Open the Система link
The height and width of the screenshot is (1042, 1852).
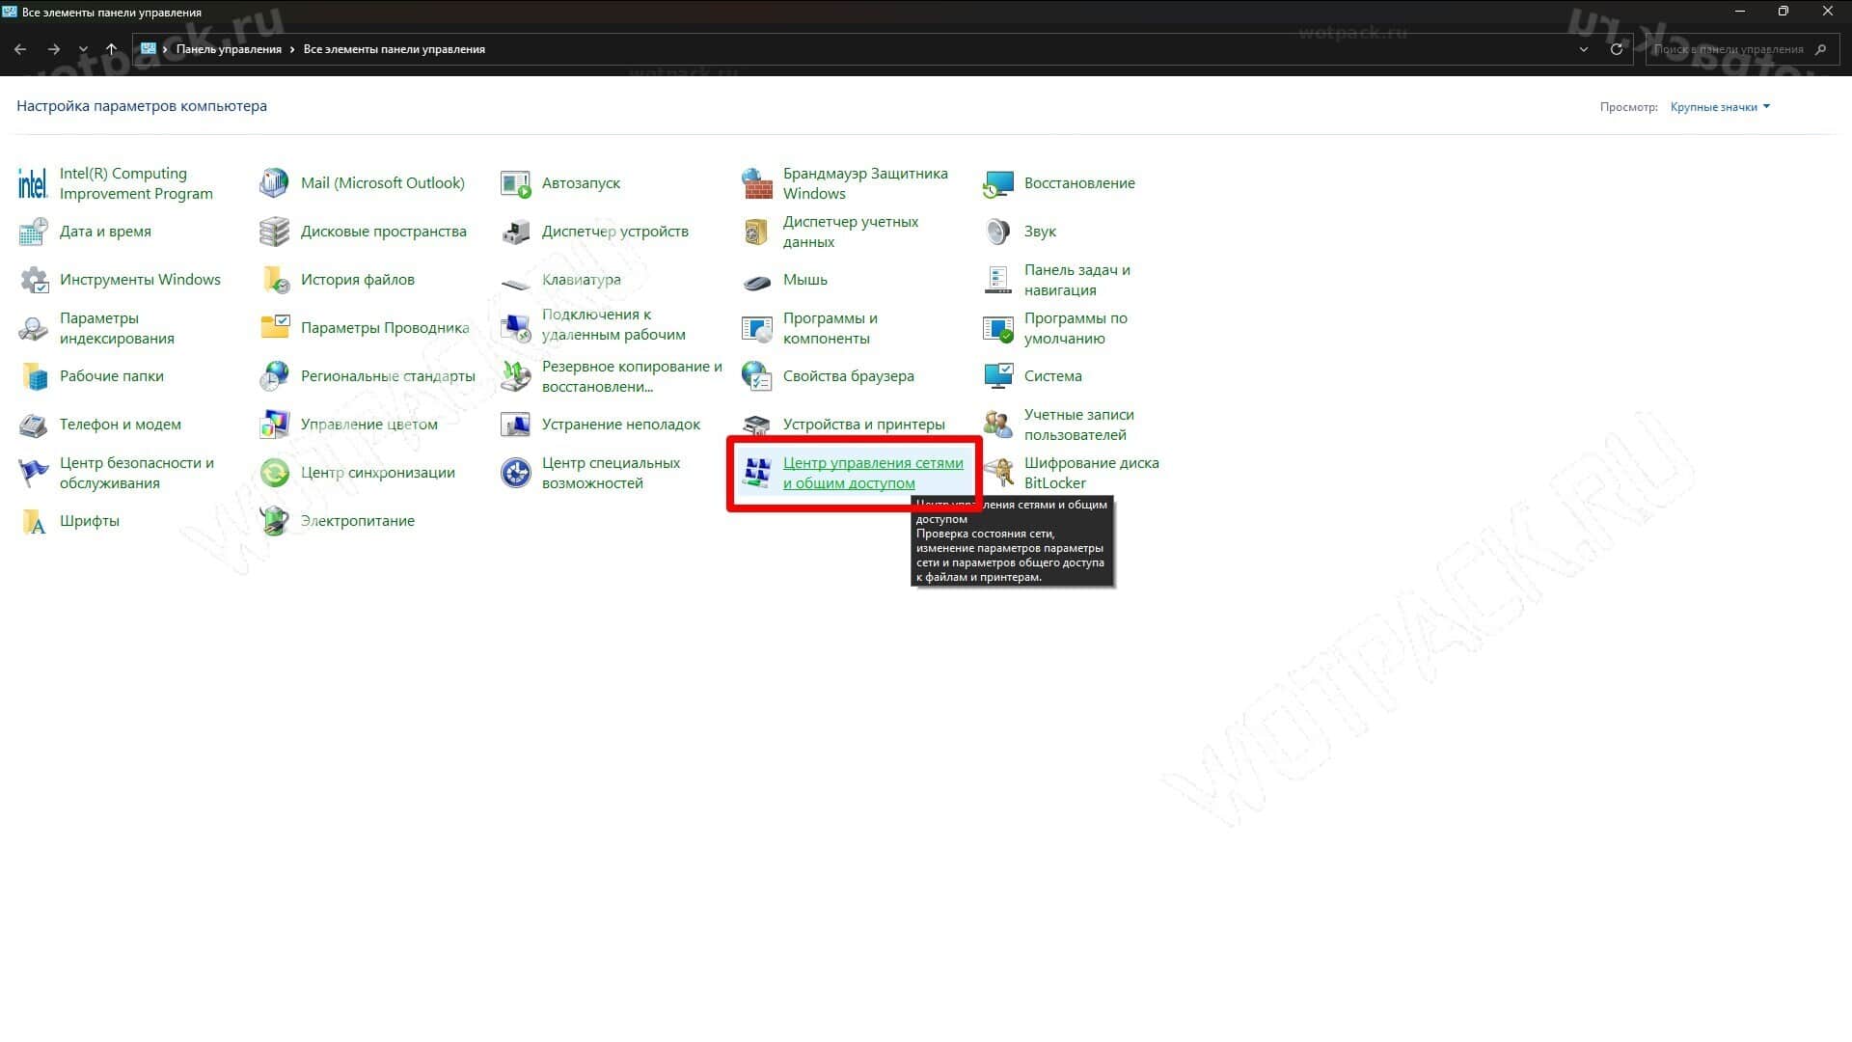pyautogui.click(x=1053, y=376)
